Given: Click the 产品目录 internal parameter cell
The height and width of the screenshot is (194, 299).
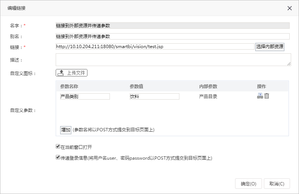Looking at the screenshot, I should [x=208, y=97].
